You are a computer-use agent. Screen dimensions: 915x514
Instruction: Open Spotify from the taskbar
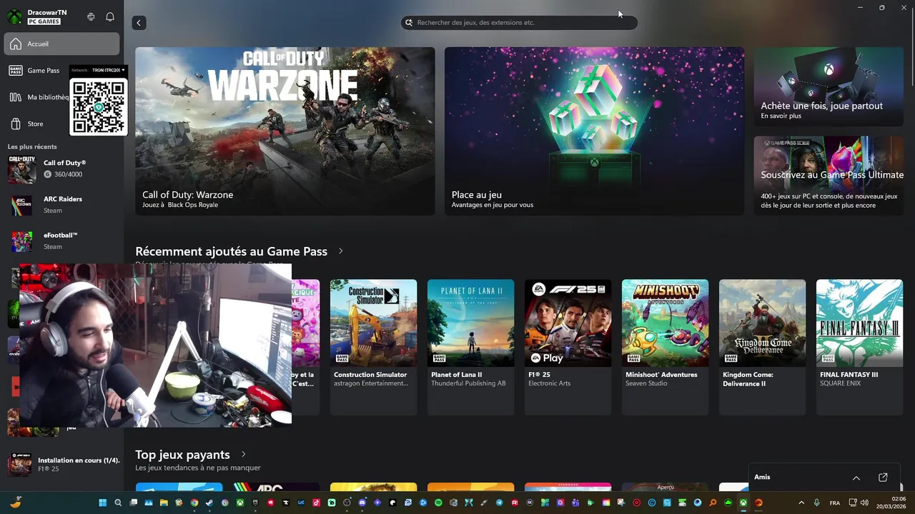pyautogui.click(x=438, y=503)
